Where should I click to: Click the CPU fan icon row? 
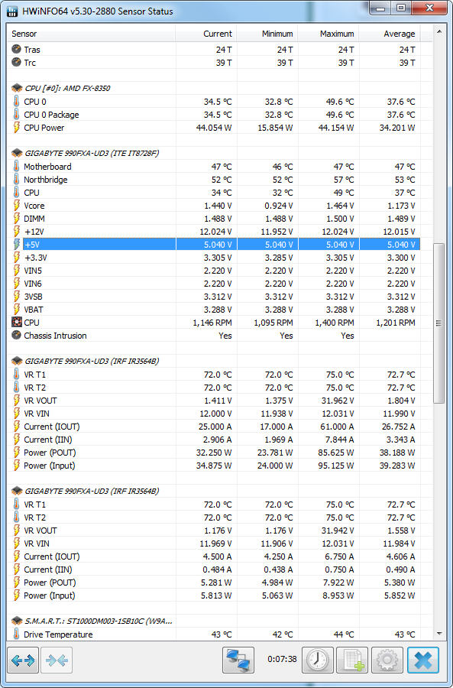coord(214,323)
